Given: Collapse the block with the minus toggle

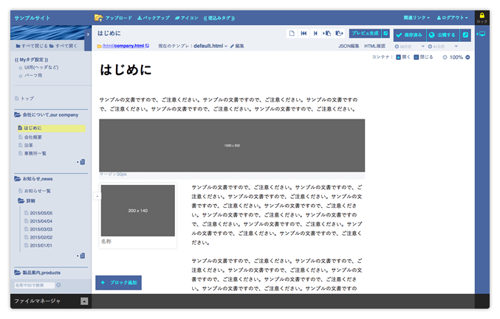Looking at the screenshot, I should (x=98, y=196).
